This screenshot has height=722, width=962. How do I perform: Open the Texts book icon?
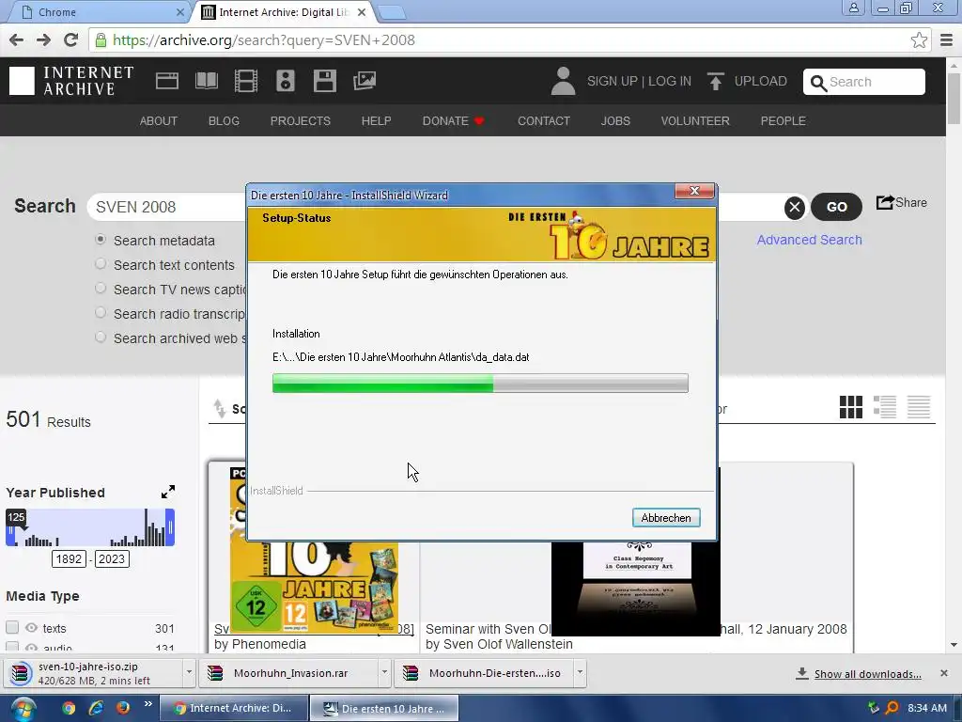206,81
